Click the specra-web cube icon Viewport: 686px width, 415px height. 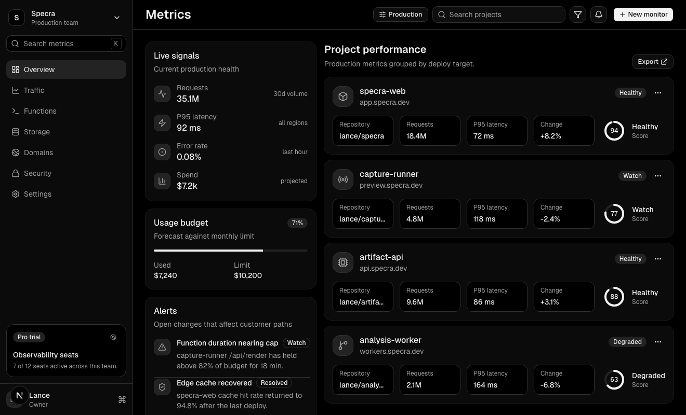tap(343, 97)
